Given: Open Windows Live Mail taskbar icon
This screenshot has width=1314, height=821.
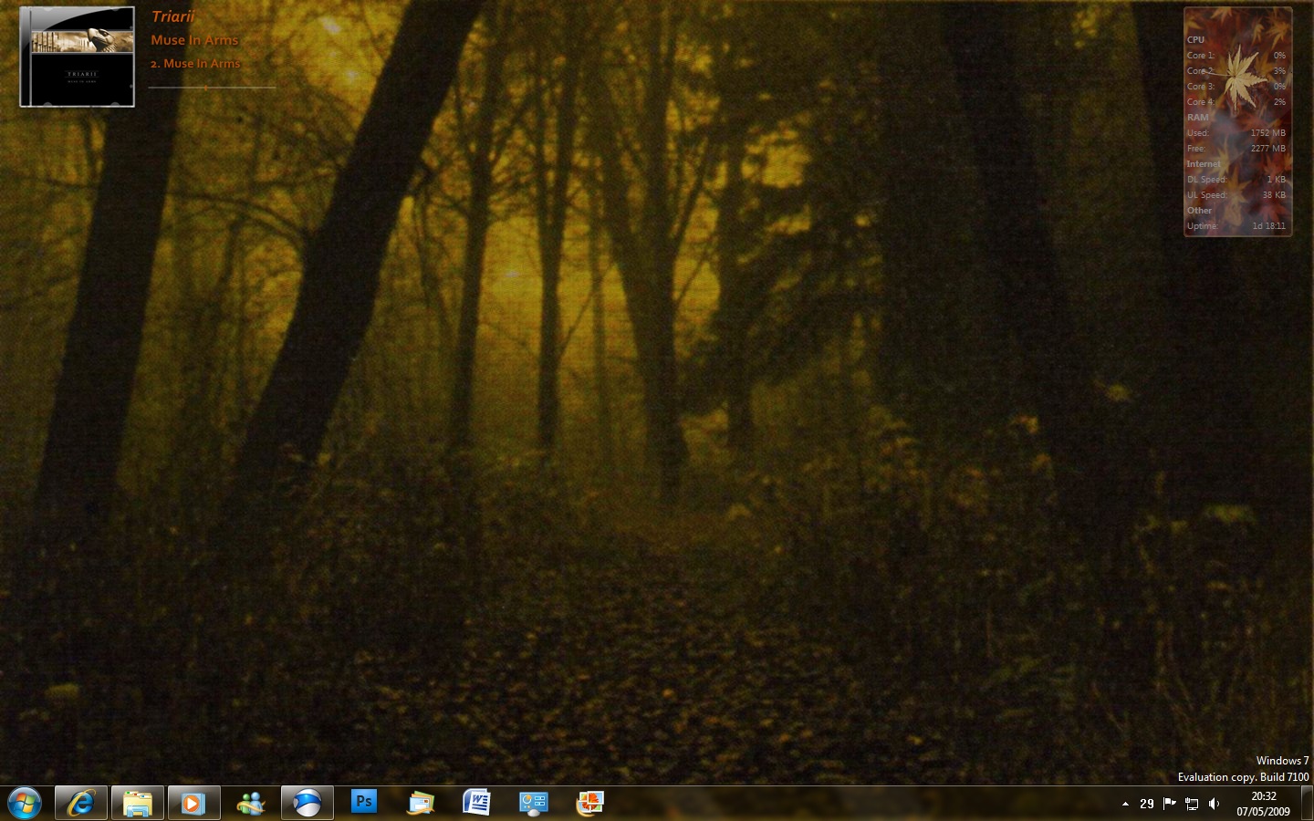Looking at the screenshot, I should pos(421,803).
